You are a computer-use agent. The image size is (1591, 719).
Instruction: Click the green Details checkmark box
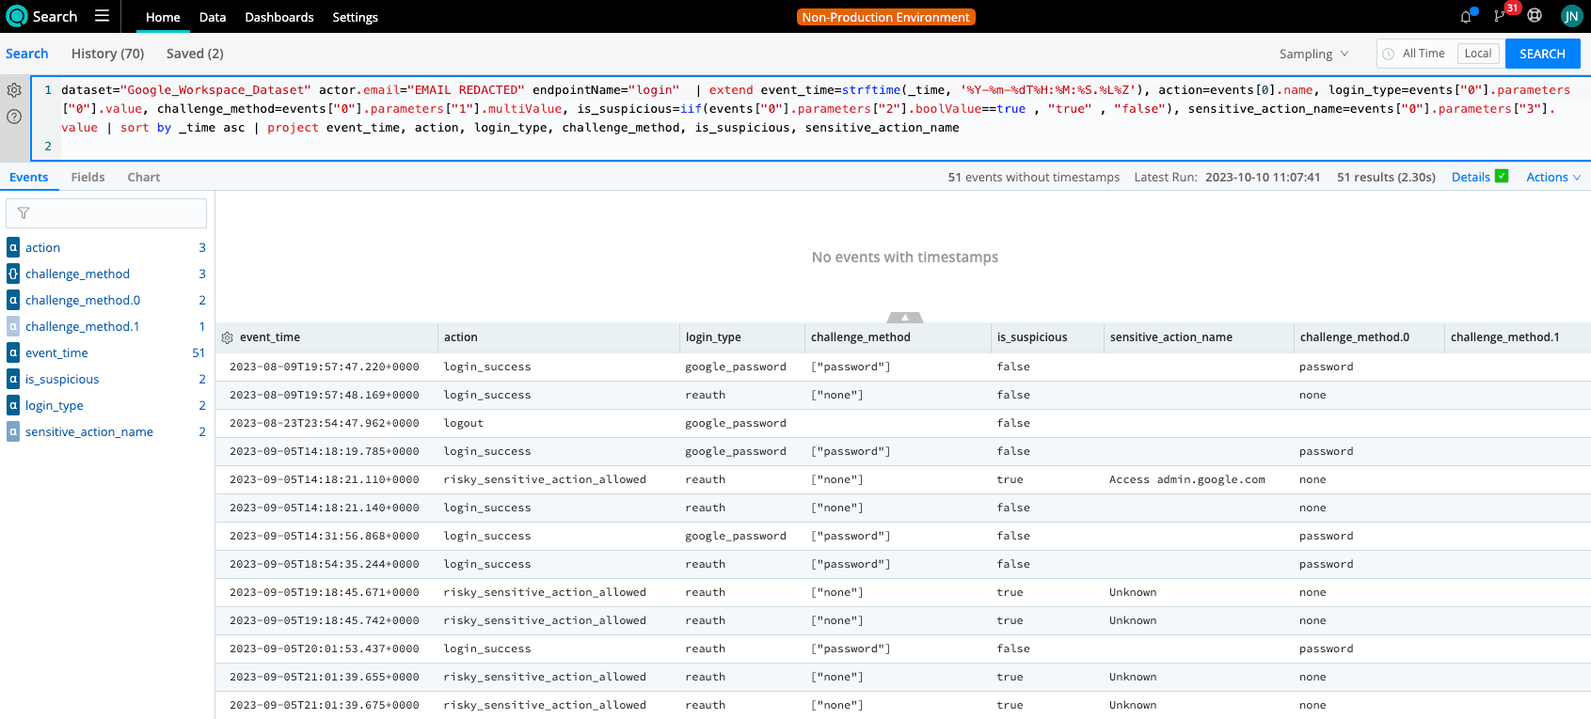[1502, 176]
